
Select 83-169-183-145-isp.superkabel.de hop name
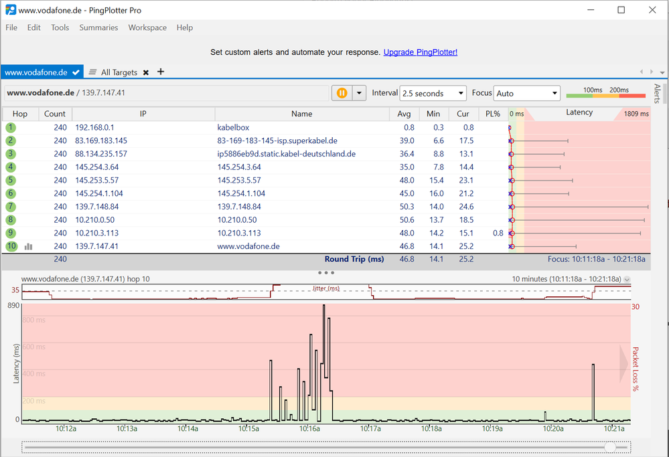277,141
